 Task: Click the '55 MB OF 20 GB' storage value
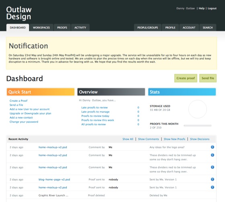[x=160, y=110]
